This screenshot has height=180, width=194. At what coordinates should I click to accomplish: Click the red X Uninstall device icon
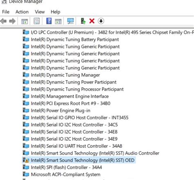pos(92,21)
